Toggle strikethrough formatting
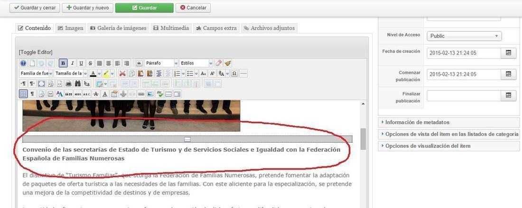Image resolution: width=522 pixels, height=208 pixels. (90, 63)
